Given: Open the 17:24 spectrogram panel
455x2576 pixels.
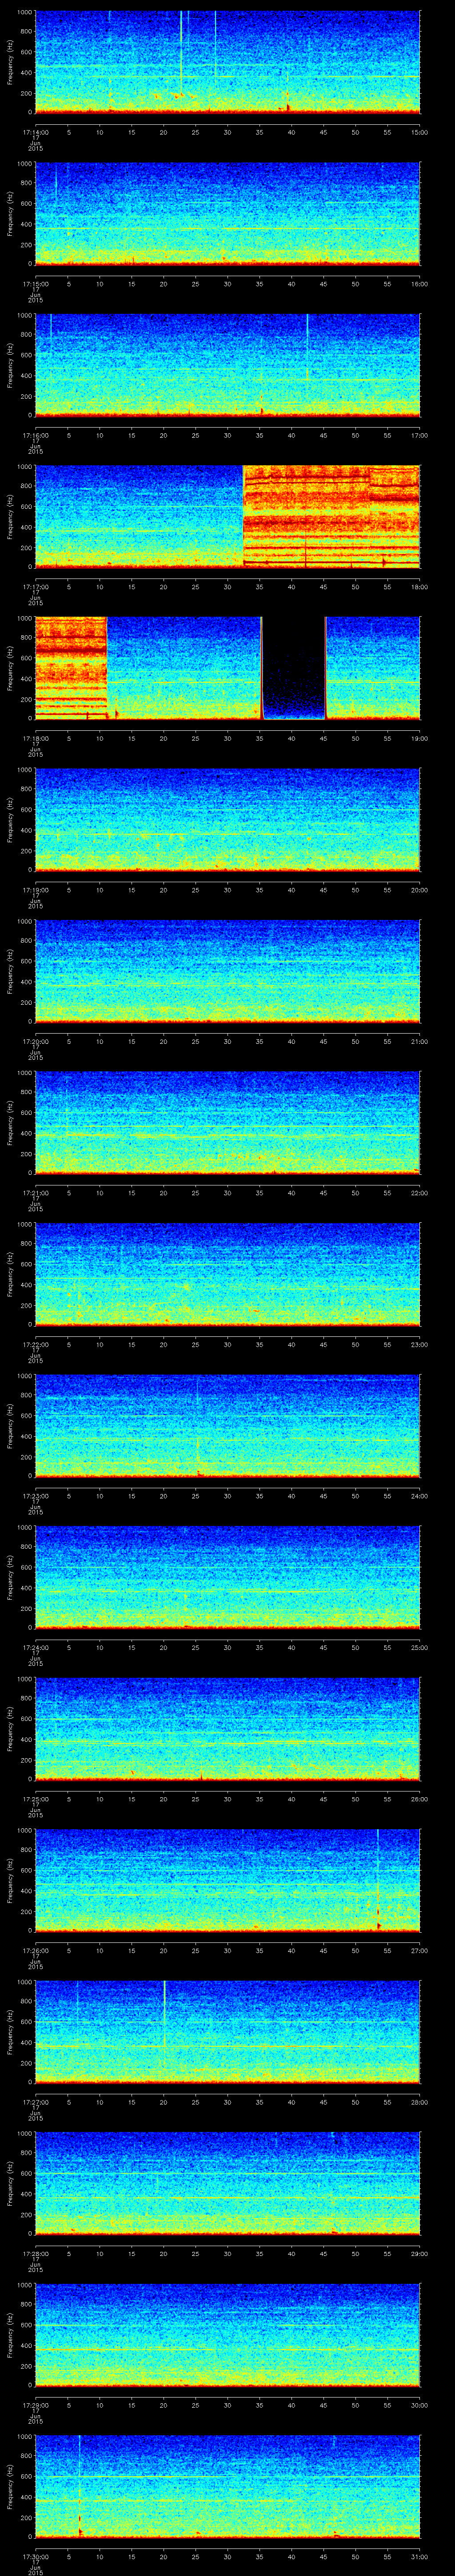Looking at the screenshot, I should click(x=227, y=1577).
